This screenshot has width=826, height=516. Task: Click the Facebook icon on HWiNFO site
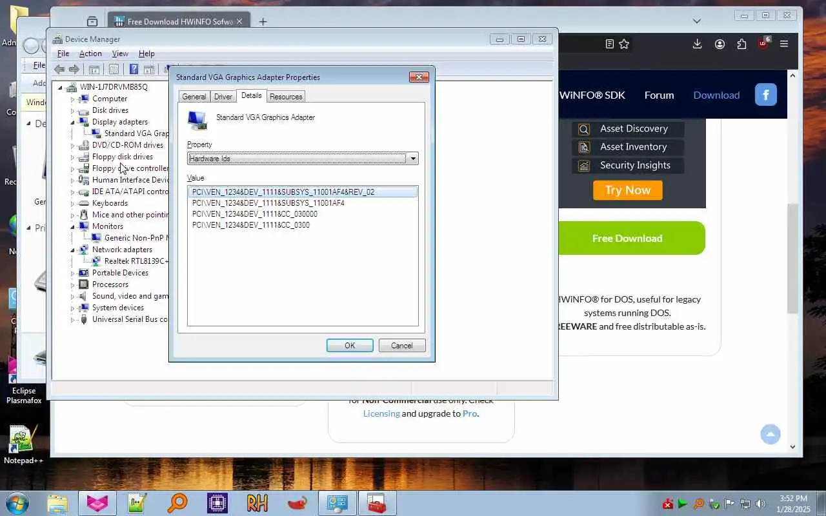tap(766, 95)
